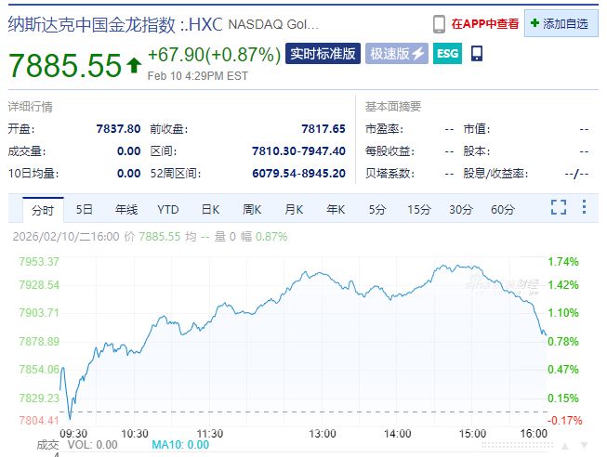Select the YTD chart range

(x=167, y=209)
